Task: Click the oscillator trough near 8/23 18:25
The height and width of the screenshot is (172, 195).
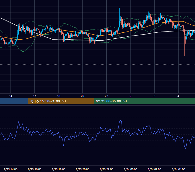Action: point(64,146)
